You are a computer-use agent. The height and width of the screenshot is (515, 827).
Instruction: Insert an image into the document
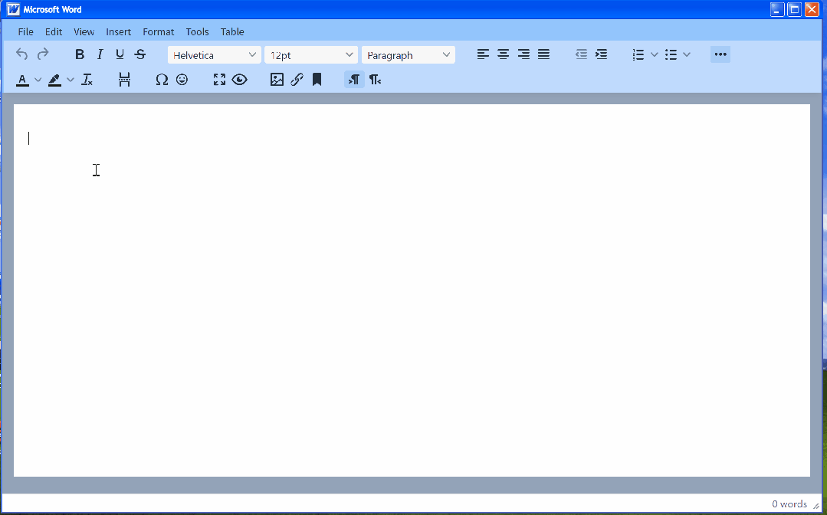(277, 79)
